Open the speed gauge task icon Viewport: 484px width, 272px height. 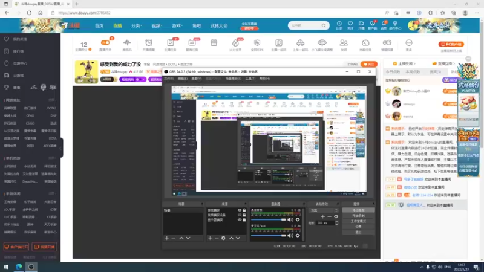pos(365,42)
